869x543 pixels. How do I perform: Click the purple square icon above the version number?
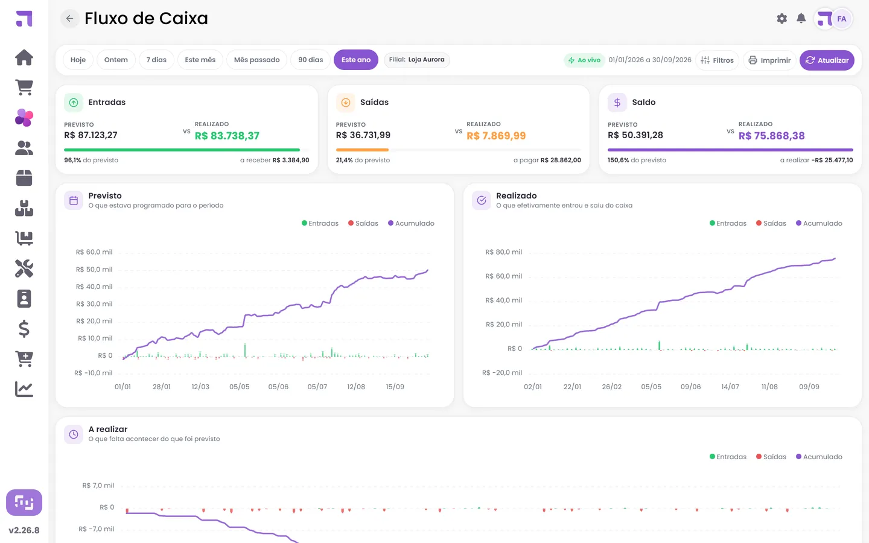point(24,503)
